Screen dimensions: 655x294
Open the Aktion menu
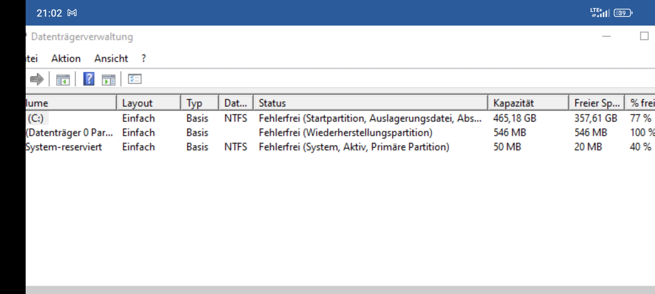(x=66, y=58)
